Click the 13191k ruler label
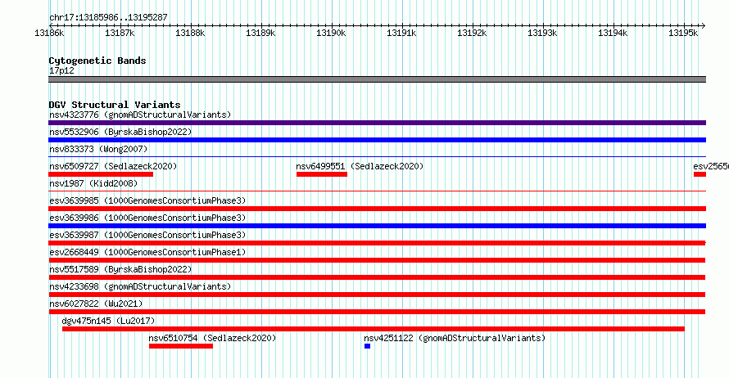The width and height of the screenshot is (729, 378). click(x=401, y=34)
